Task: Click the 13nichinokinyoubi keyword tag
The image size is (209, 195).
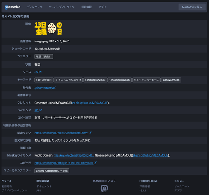Action: click(x=120, y=80)
